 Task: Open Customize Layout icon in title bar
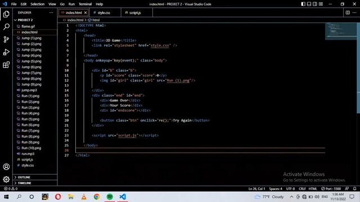point(321,4)
